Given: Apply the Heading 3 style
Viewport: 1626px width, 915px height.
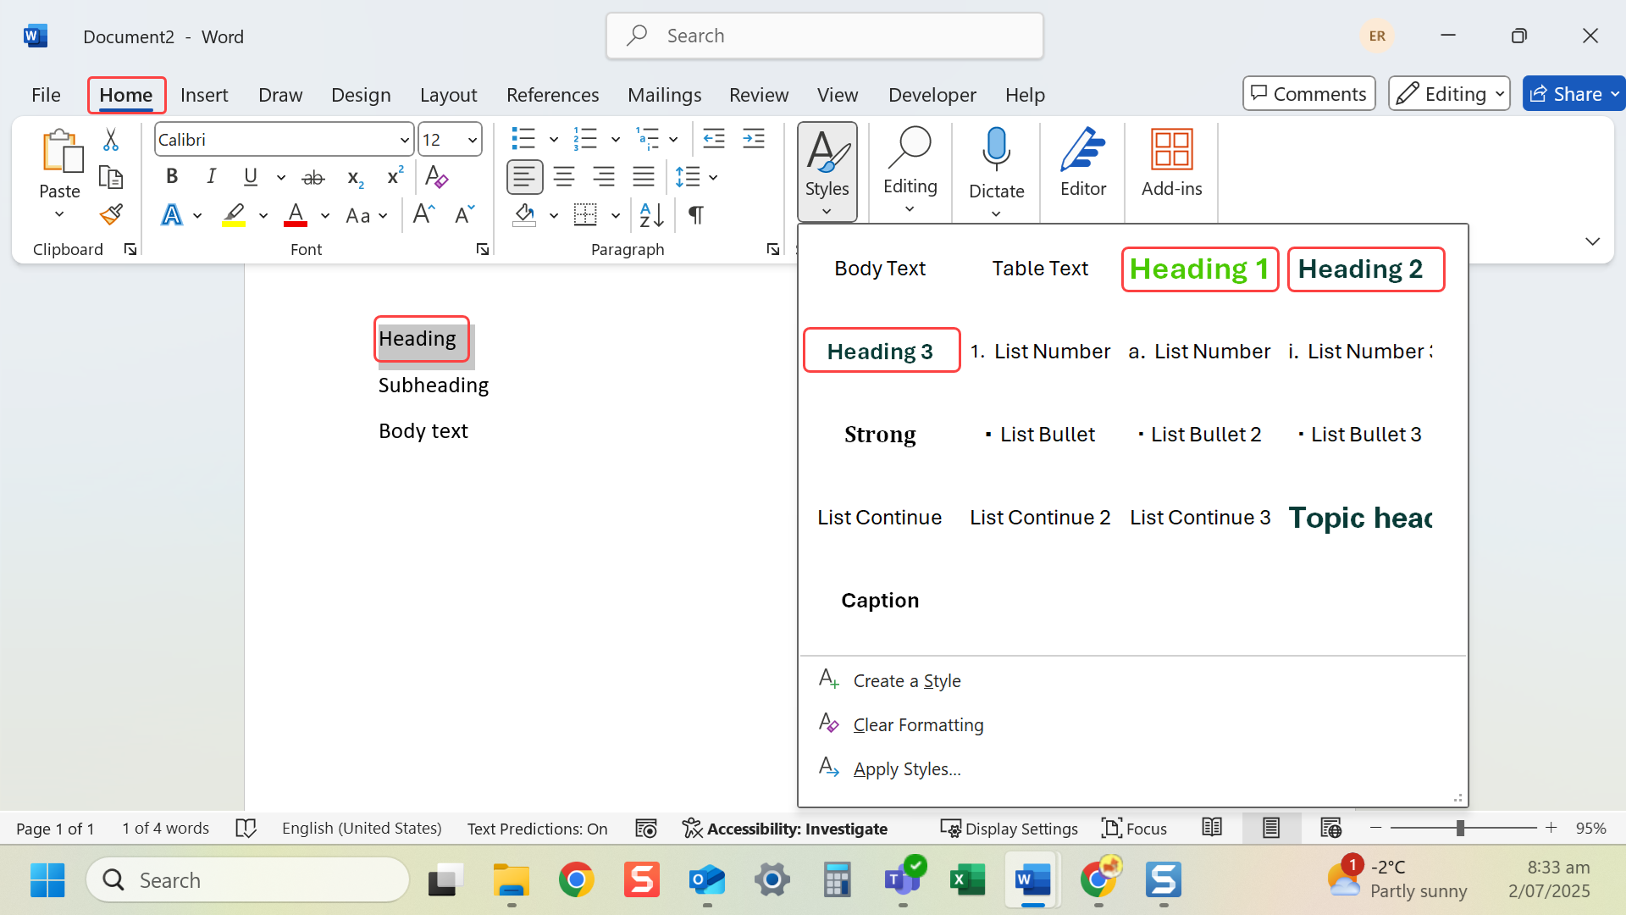Looking at the screenshot, I should click(881, 350).
